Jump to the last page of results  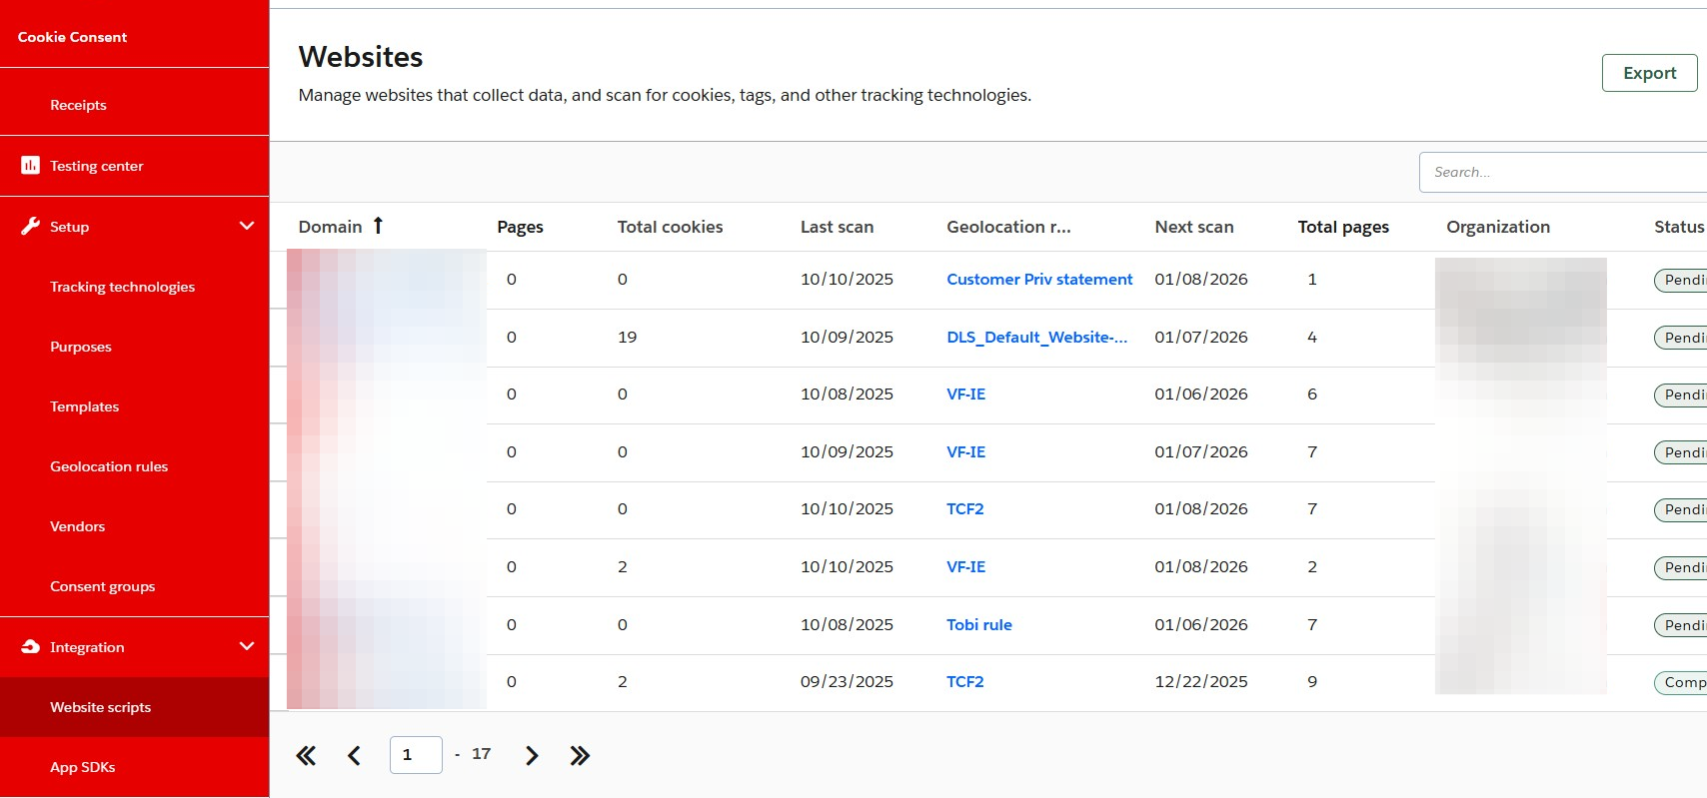[580, 756]
